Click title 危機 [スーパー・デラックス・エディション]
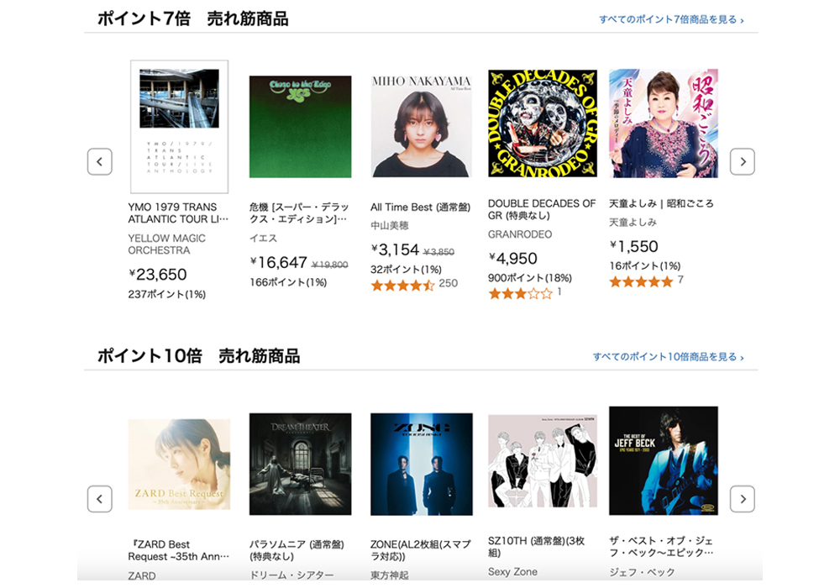 click(300, 213)
